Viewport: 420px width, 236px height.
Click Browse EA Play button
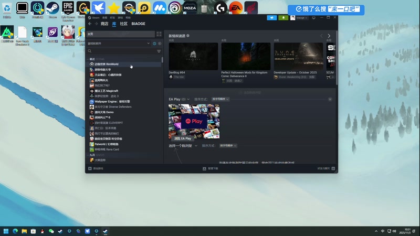pyautogui.click(x=183, y=138)
